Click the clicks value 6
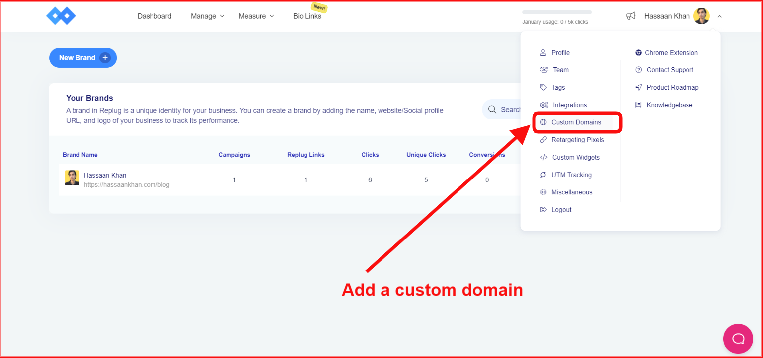Screen dimensions: 763x358 tap(370, 180)
